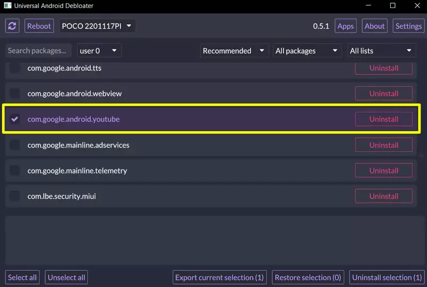Viewport: 427px width, 287px height.
Task: Click the refresh icon button
Action: coord(12,26)
